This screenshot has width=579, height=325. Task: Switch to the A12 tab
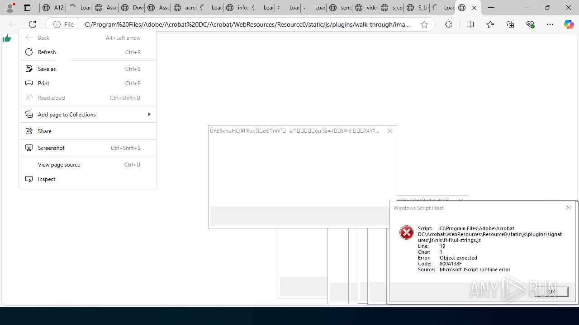point(53,8)
